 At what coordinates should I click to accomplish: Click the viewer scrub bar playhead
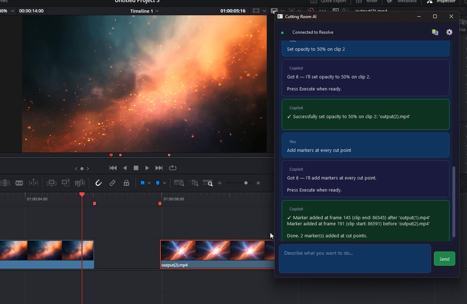pyautogui.click(x=111, y=155)
